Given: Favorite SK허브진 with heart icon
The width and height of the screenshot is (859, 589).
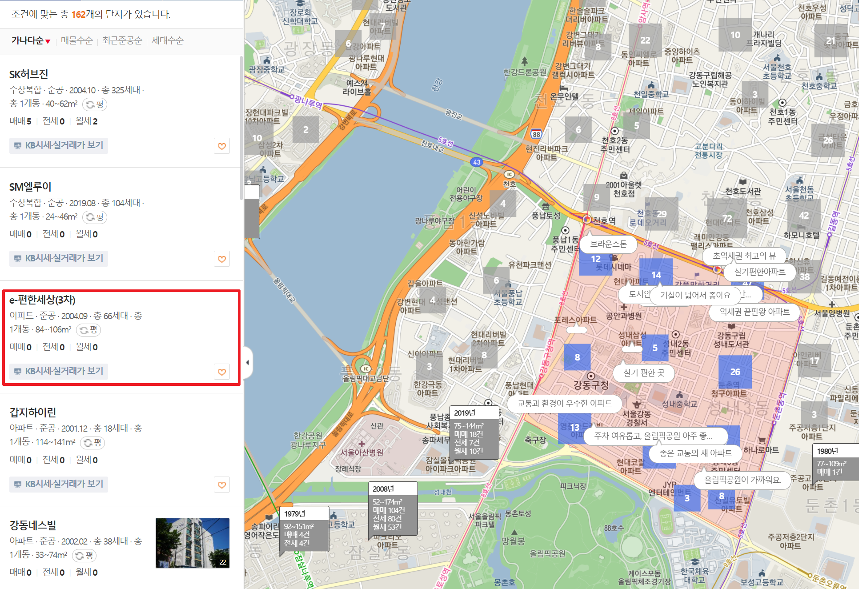Looking at the screenshot, I should tap(222, 146).
